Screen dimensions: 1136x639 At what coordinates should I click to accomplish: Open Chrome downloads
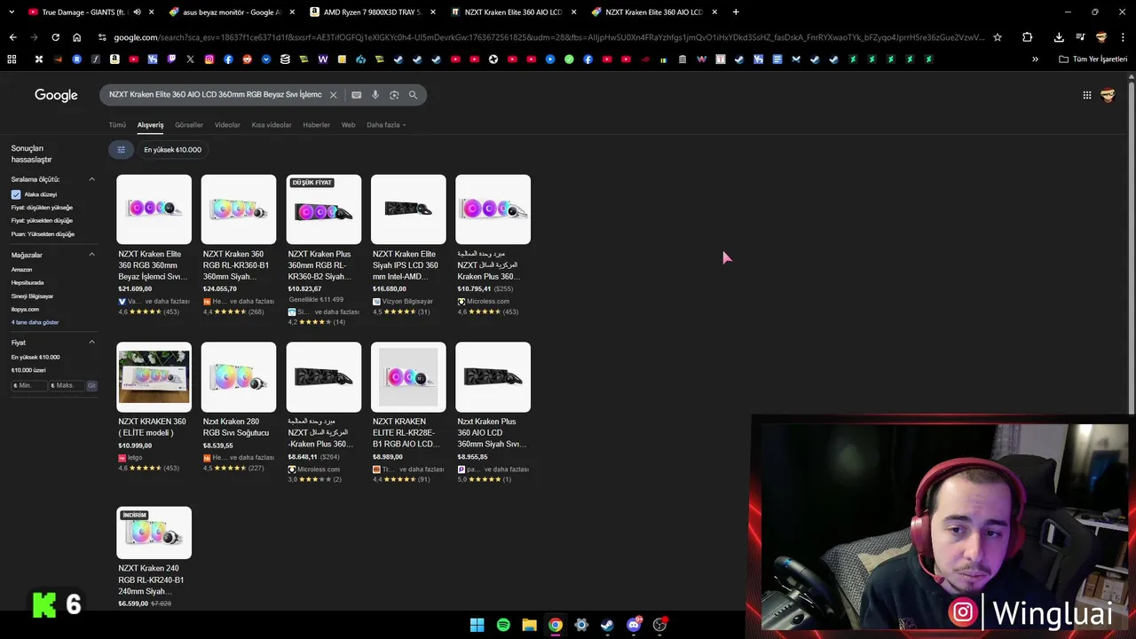[1059, 37]
